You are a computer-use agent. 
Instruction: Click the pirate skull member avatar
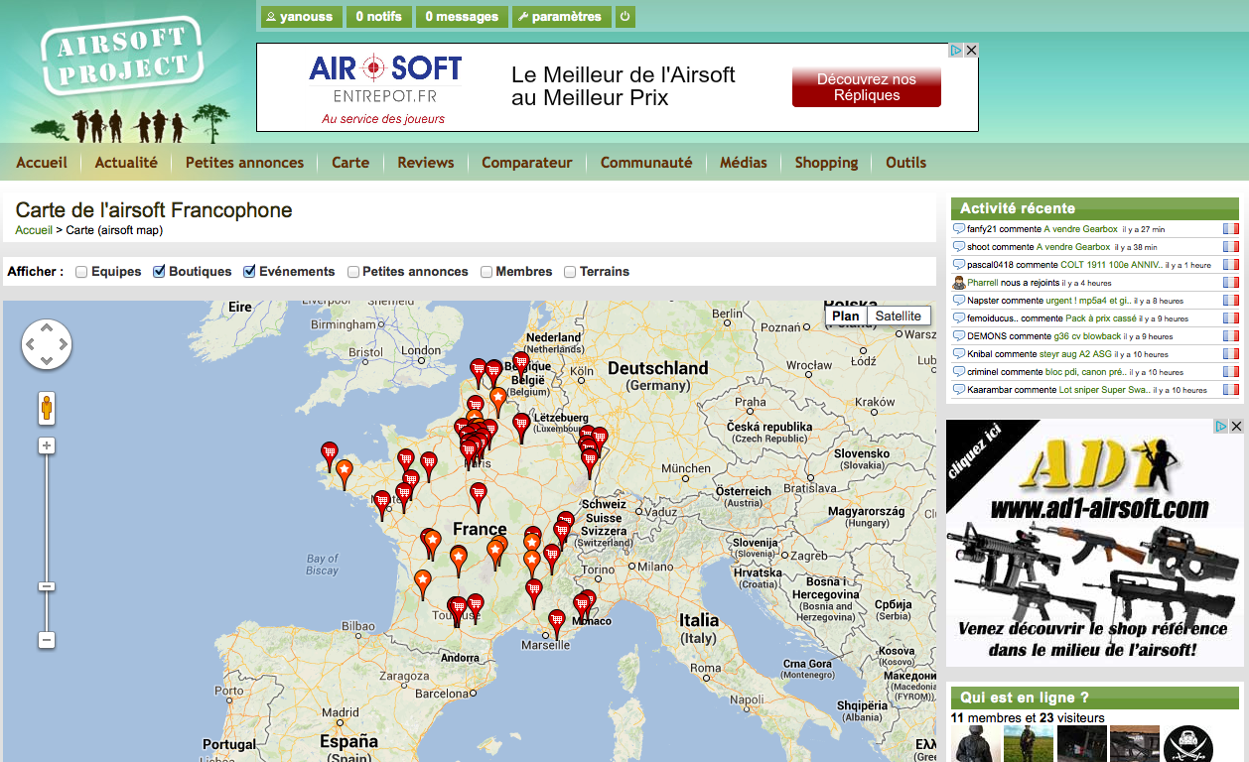[x=1188, y=744]
